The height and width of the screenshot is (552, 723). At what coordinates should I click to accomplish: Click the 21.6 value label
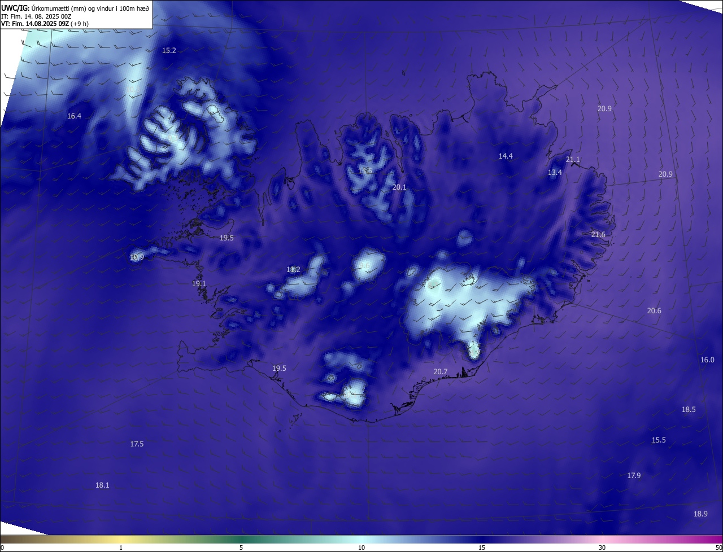(x=598, y=234)
